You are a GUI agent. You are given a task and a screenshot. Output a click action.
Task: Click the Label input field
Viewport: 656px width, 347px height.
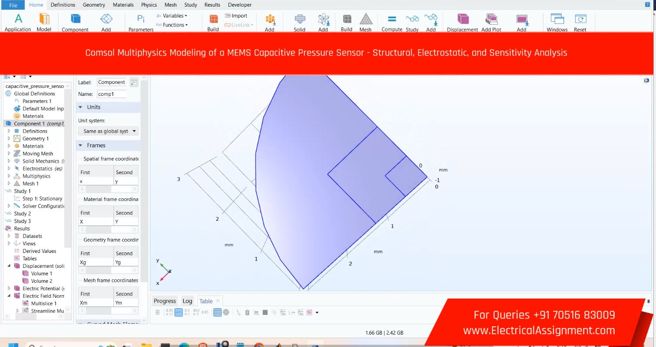pyautogui.click(x=111, y=82)
